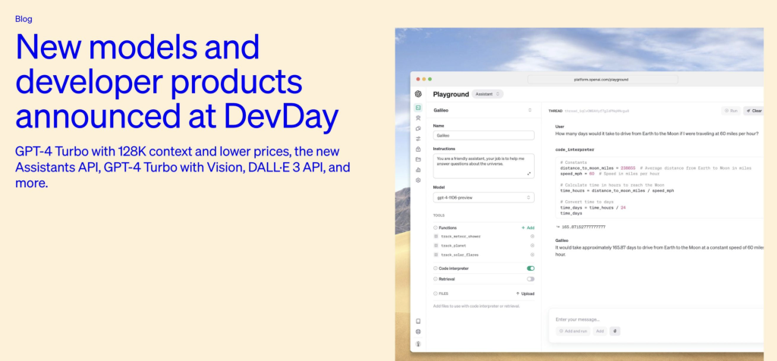Click the Add button below the message box

coord(599,331)
